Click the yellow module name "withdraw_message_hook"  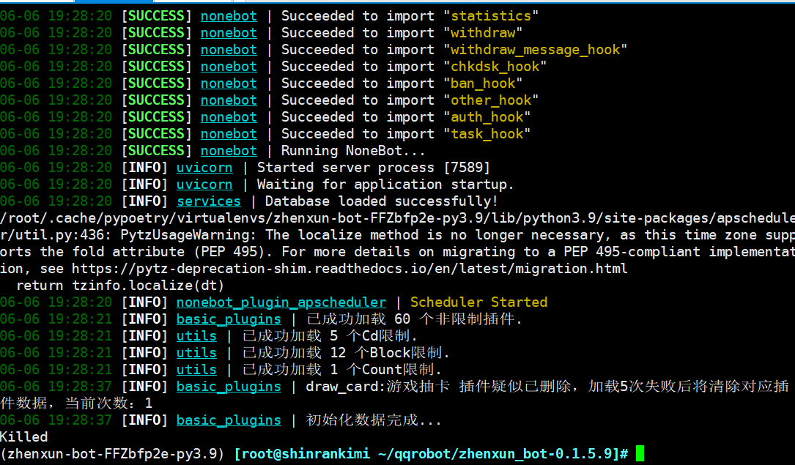535,50
